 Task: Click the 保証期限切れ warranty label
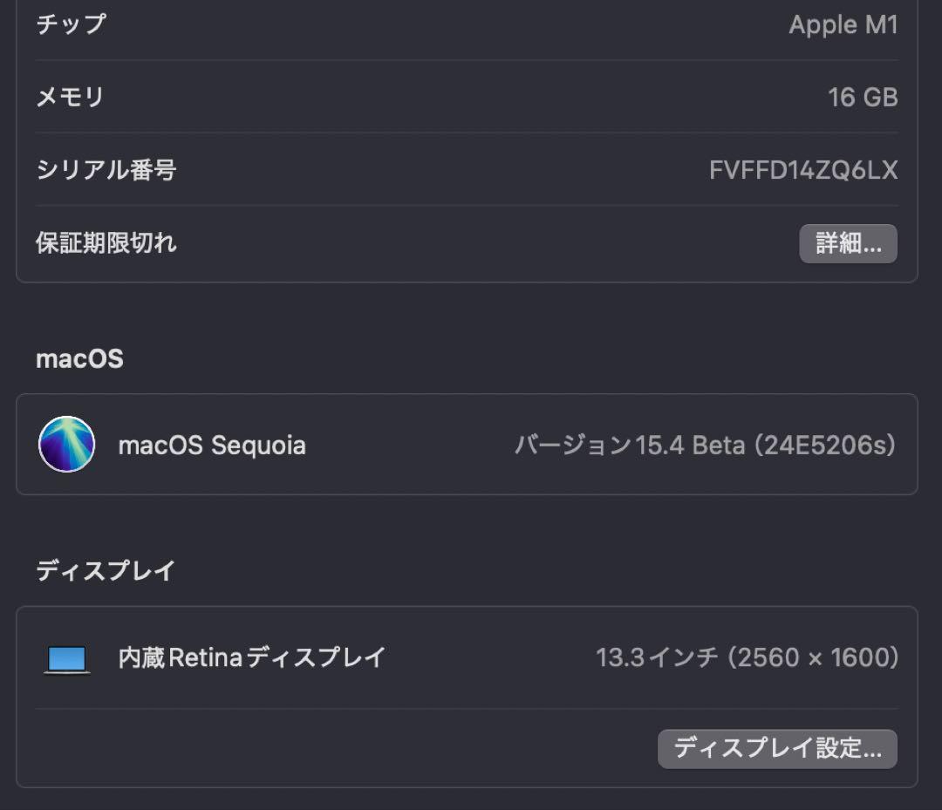tap(106, 243)
